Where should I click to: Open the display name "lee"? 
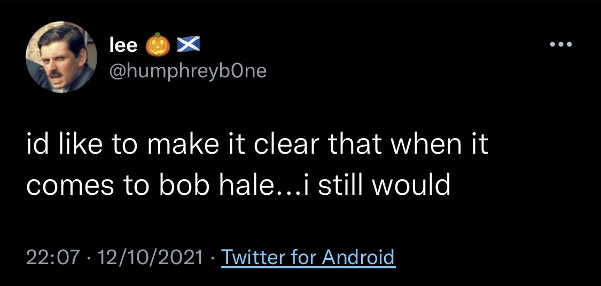(x=123, y=45)
